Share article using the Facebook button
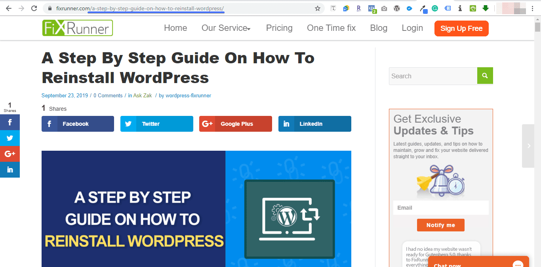This screenshot has width=541, height=267. click(x=78, y=124)
